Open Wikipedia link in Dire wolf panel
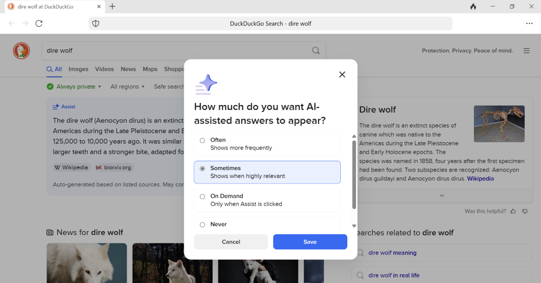The height and width of the screenshot is (283, 541). pyautogui.click(x=480, y=179)
